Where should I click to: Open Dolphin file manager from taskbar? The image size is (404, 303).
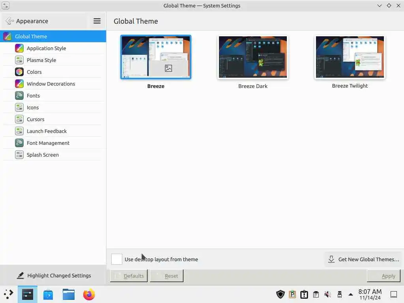click(x=69, y=294)
